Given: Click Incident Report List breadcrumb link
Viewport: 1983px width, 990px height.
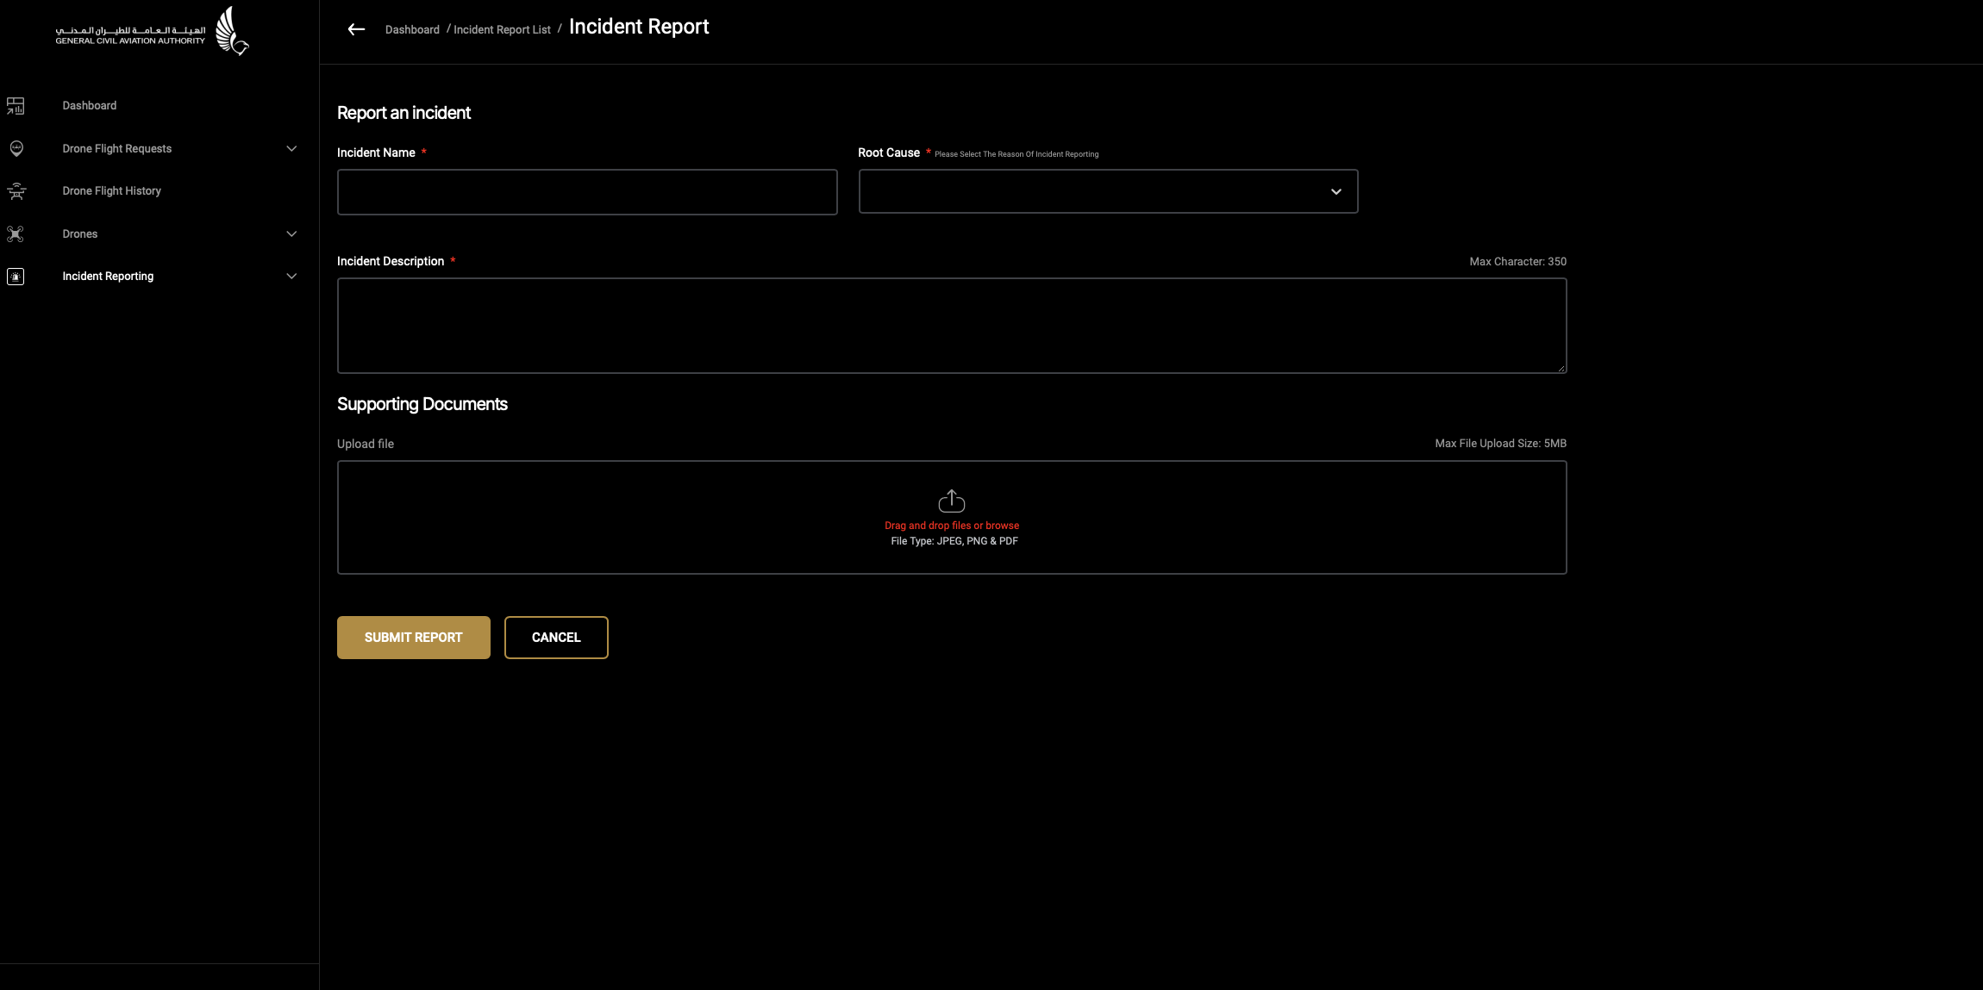Looking at the screenshot, I should tap(502, 30).
